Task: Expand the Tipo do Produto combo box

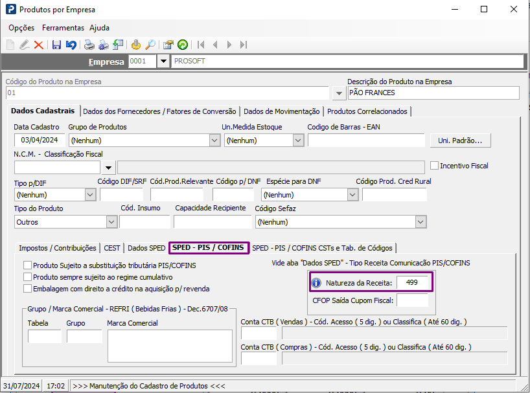Action: click(111, 222)
